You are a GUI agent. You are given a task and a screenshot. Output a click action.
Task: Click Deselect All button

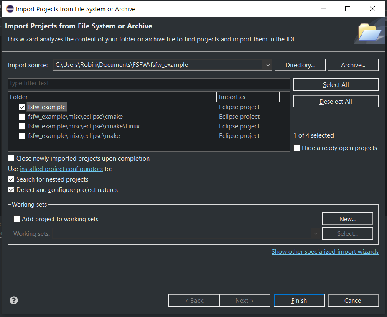(x=336, y=102)
